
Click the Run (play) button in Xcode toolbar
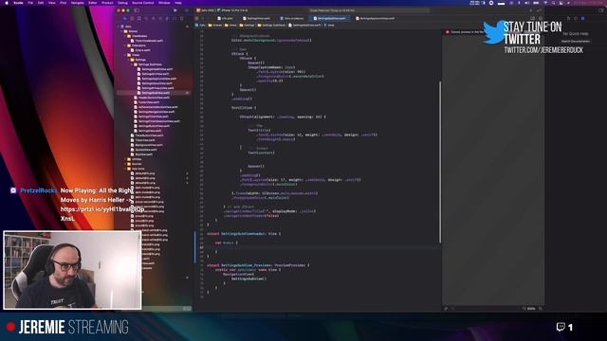coord(175,10)
